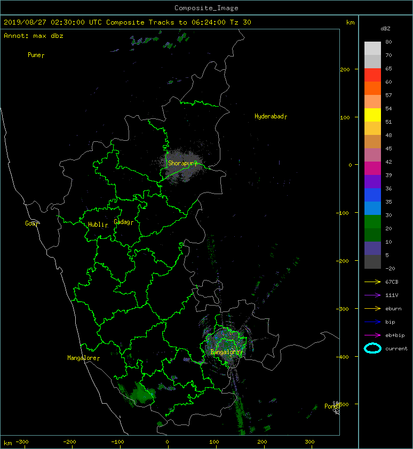Click the 80 dBZ light gray swatch
Viewport: 413px width, 449px height.
(372, 48)
